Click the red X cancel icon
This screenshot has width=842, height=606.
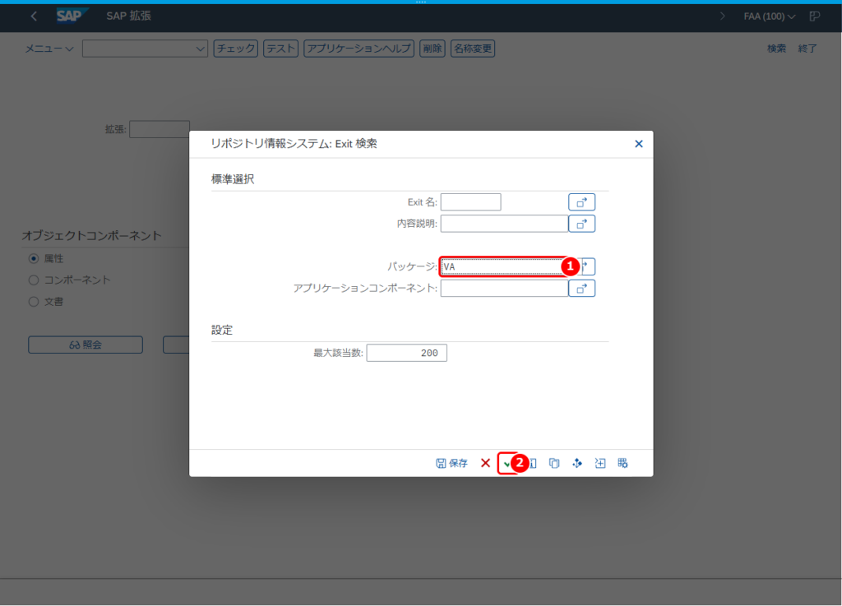coord(485,463)
